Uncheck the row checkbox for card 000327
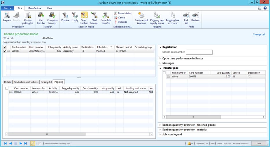The width and height of the screenshot is (270, 147). point(5,51)
